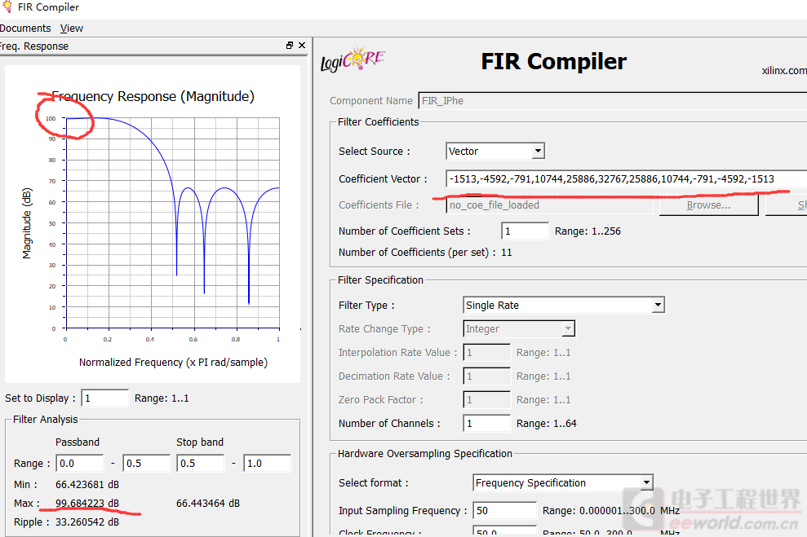Click the Interpolation Rate Value field
Screen dimensions: 807x537
point(487,353)
